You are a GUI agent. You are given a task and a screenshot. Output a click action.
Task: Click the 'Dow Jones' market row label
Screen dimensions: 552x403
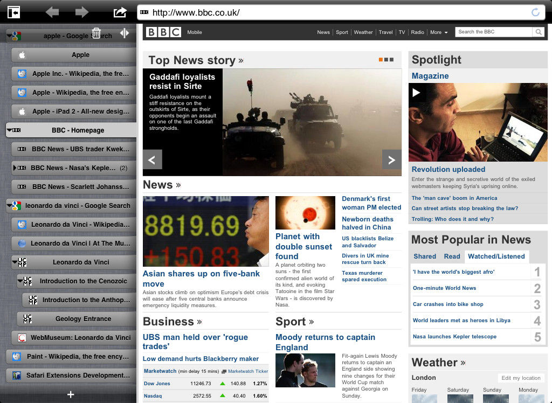(x=157, y=384)
